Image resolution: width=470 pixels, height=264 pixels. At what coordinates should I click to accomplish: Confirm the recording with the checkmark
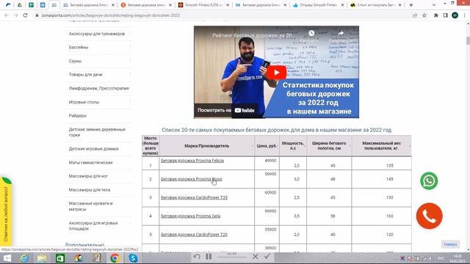click(x=267, y=256)
